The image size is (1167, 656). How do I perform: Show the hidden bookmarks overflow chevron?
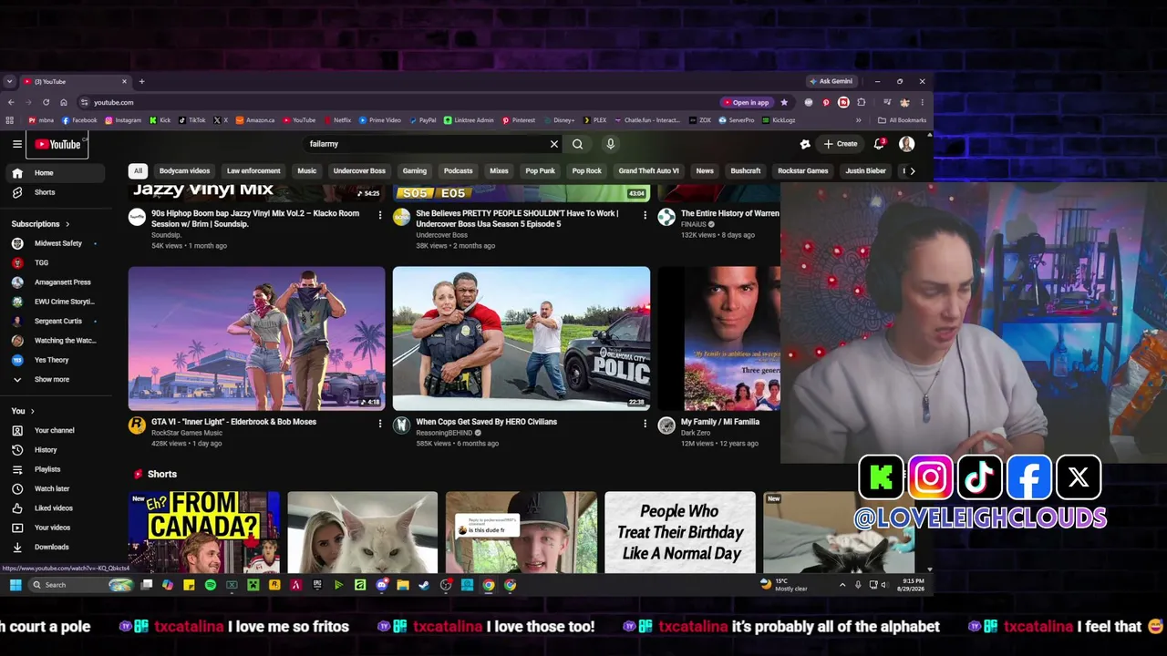click(x=858, y=120)
